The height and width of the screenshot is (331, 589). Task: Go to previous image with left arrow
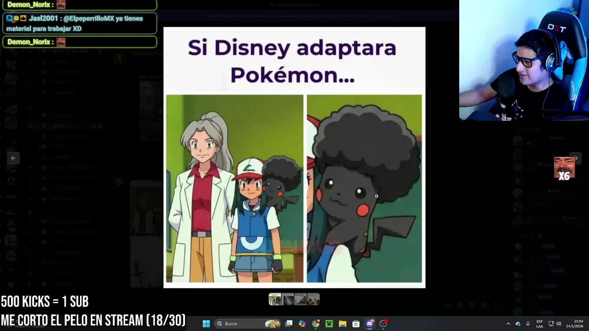coord(13,158)
